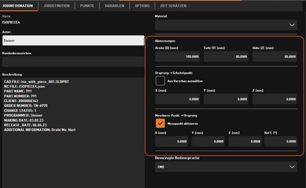Switch to the Jobdefinition tab
Screen dimensions: 306x188
[56, 6]
